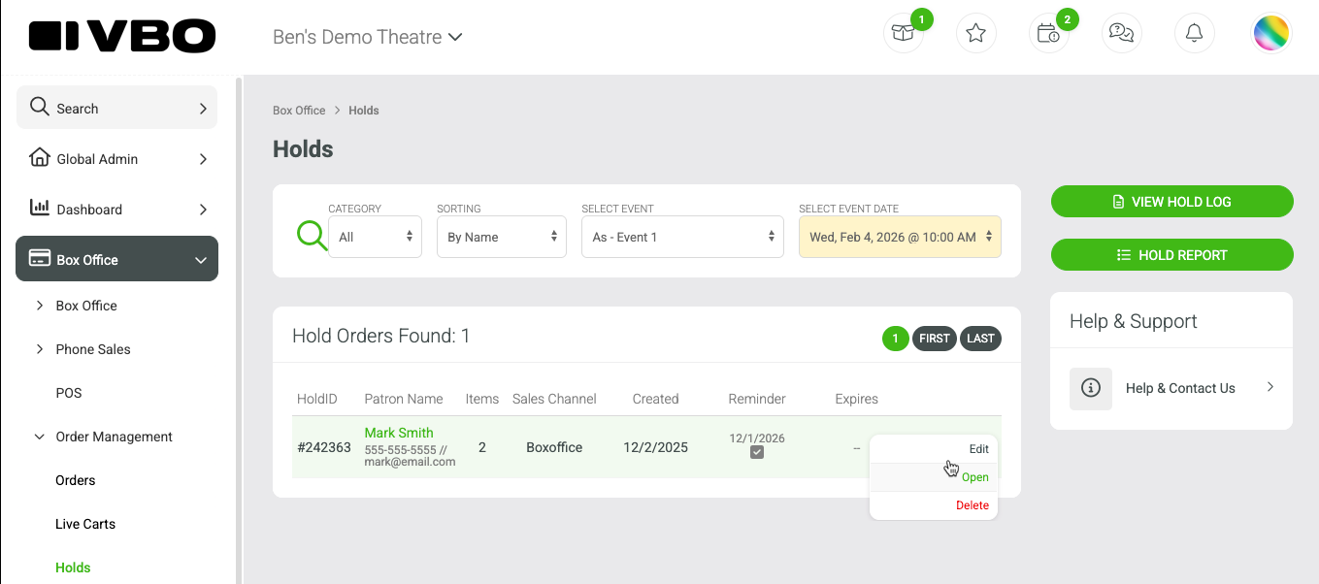Click the Help & Contact info icon

tap(1091, 388)
